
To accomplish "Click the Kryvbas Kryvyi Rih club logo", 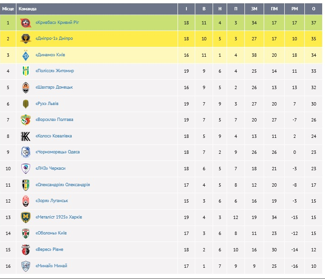I will pyautogui.click(x=25, y=23).
